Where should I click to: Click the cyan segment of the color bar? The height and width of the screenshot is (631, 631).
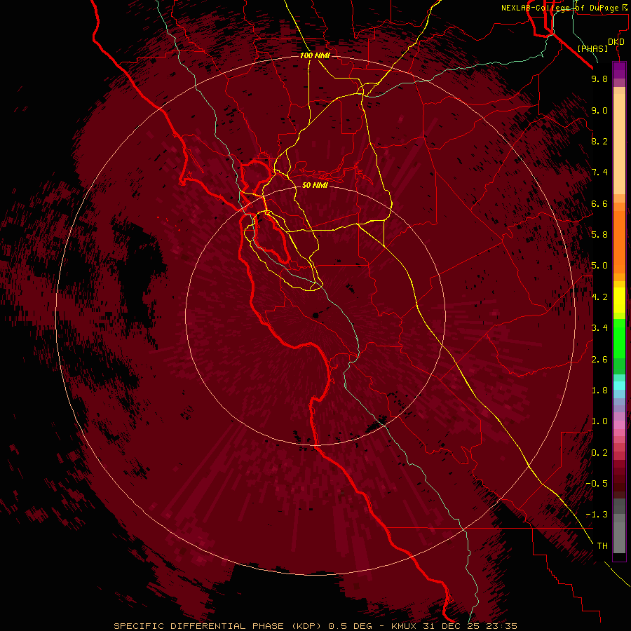pos(619,385)
